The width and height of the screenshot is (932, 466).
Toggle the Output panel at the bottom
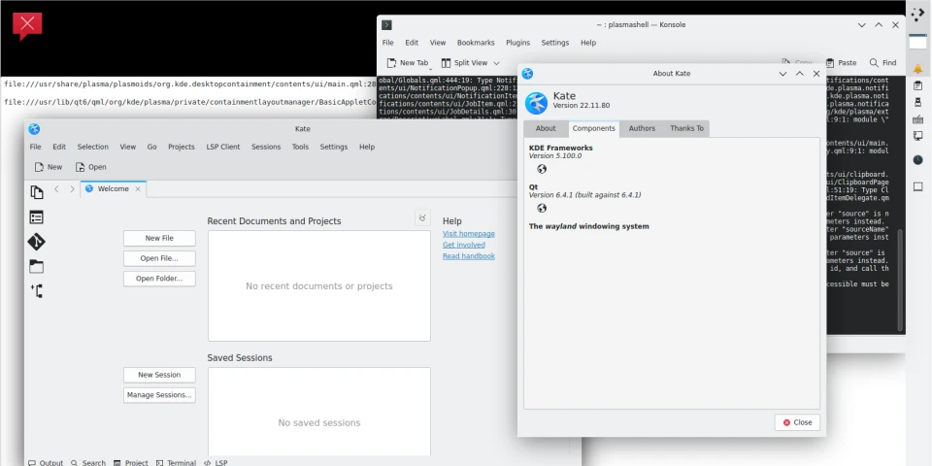tap(46, 463)
